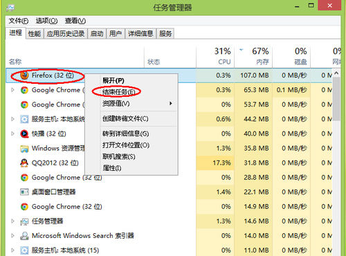Click the Chrome icon on the 28.8 MB row
Screen dimensions: 346x256
pyautogui.click(x=24, y=177)
